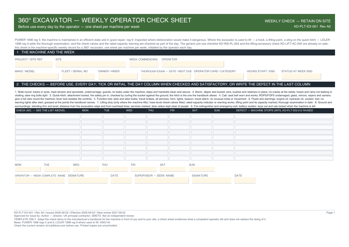
Task: Select the Week Commencing field
Action: [x=144, y=64]
